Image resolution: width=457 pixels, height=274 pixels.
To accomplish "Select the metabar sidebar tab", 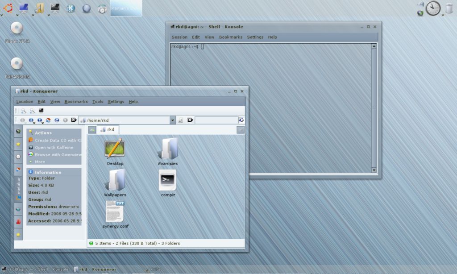I will pyautogui.click(x=18, y=189).
